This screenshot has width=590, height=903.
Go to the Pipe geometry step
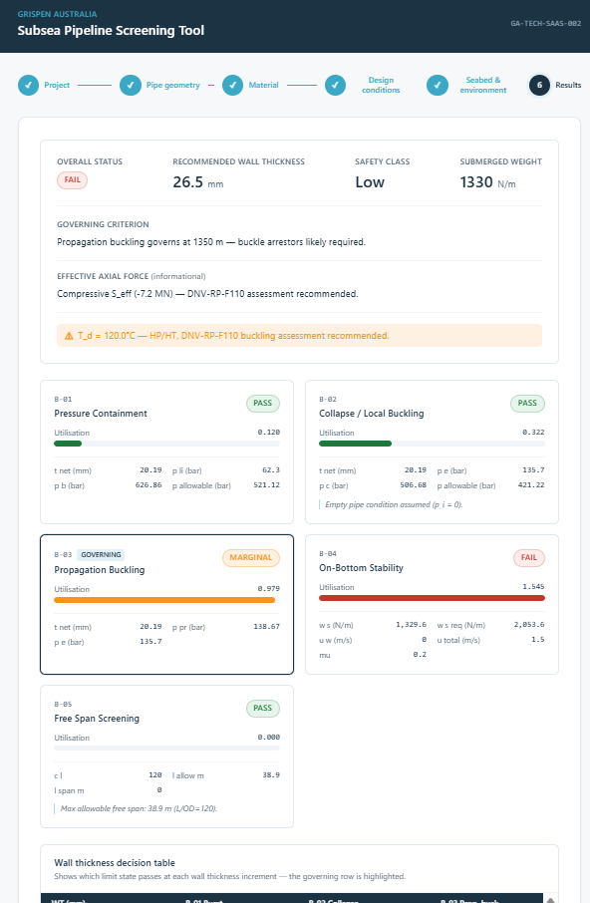click(172, 86)
